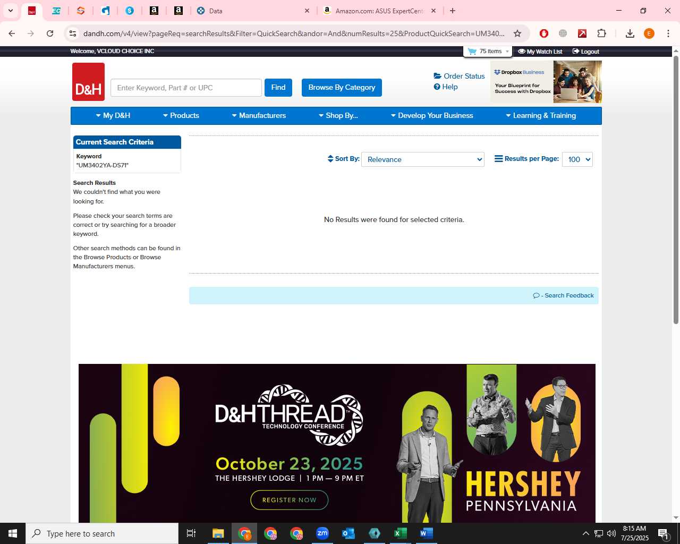
Task: Open Outlook from taskbar
Action: [x=348, y=533]
